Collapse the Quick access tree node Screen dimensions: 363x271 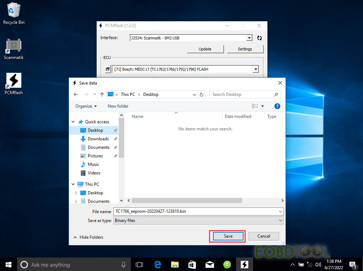pos(74,122)
